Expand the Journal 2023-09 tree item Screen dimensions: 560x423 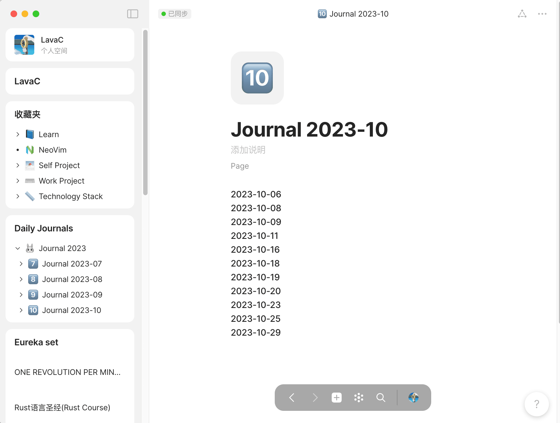(x=21, y=294)
